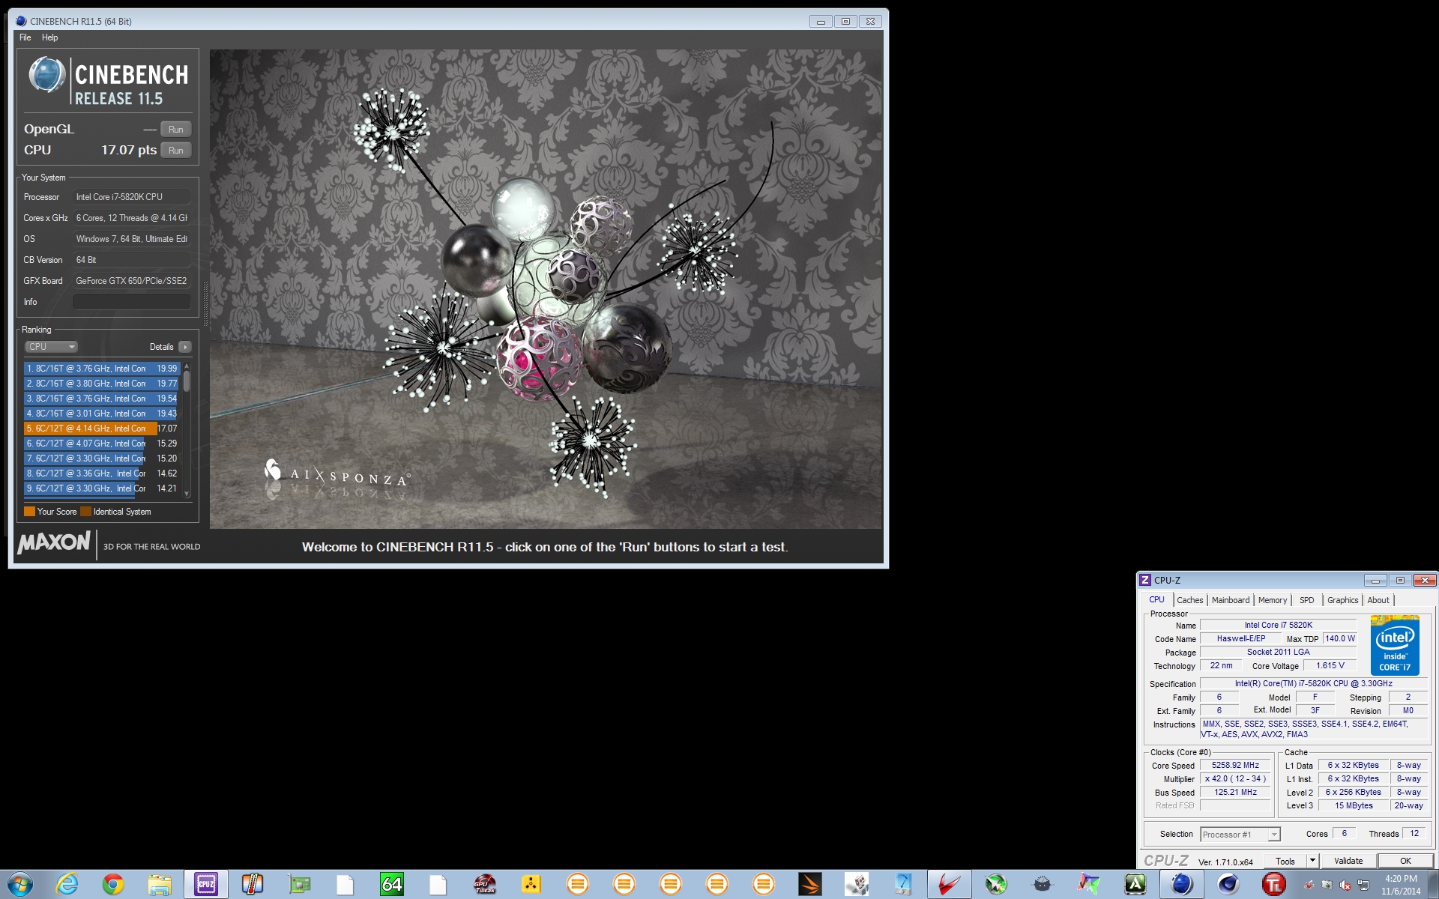Switch to the About tab in CPU-Z
Viewport: 1439px width, 899px height.
(1378, 600)
